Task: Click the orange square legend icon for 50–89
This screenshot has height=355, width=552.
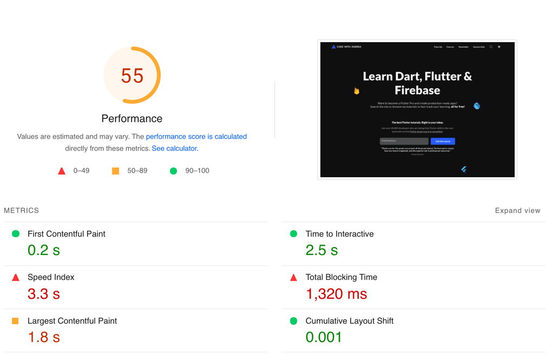Action: [x=115, y=171]
